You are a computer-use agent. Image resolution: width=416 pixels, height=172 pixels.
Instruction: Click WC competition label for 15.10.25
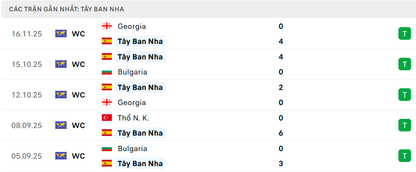coord(78,64)
